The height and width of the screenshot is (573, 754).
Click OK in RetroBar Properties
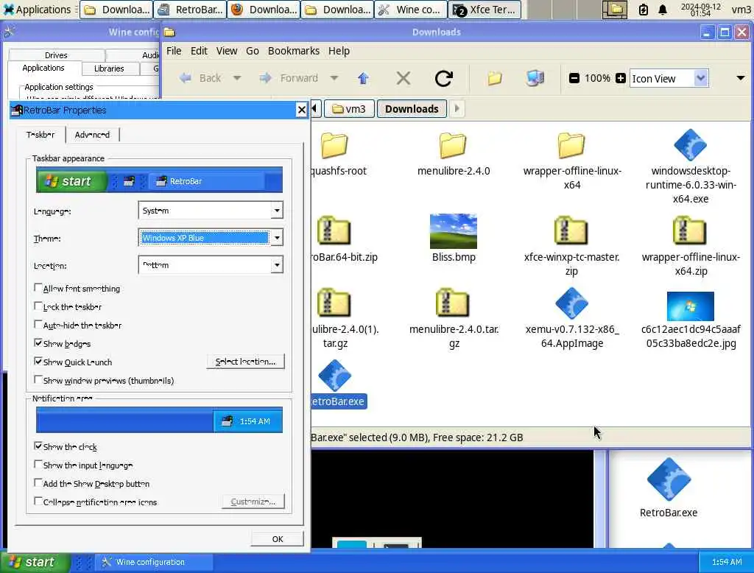point(278,539)
